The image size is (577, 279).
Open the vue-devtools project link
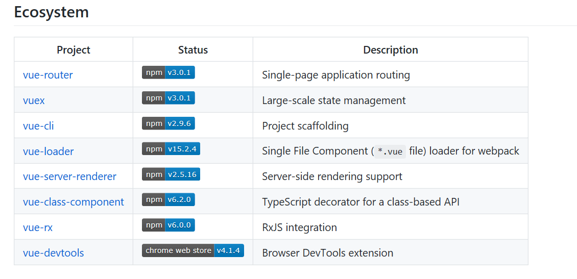[54, 253]
